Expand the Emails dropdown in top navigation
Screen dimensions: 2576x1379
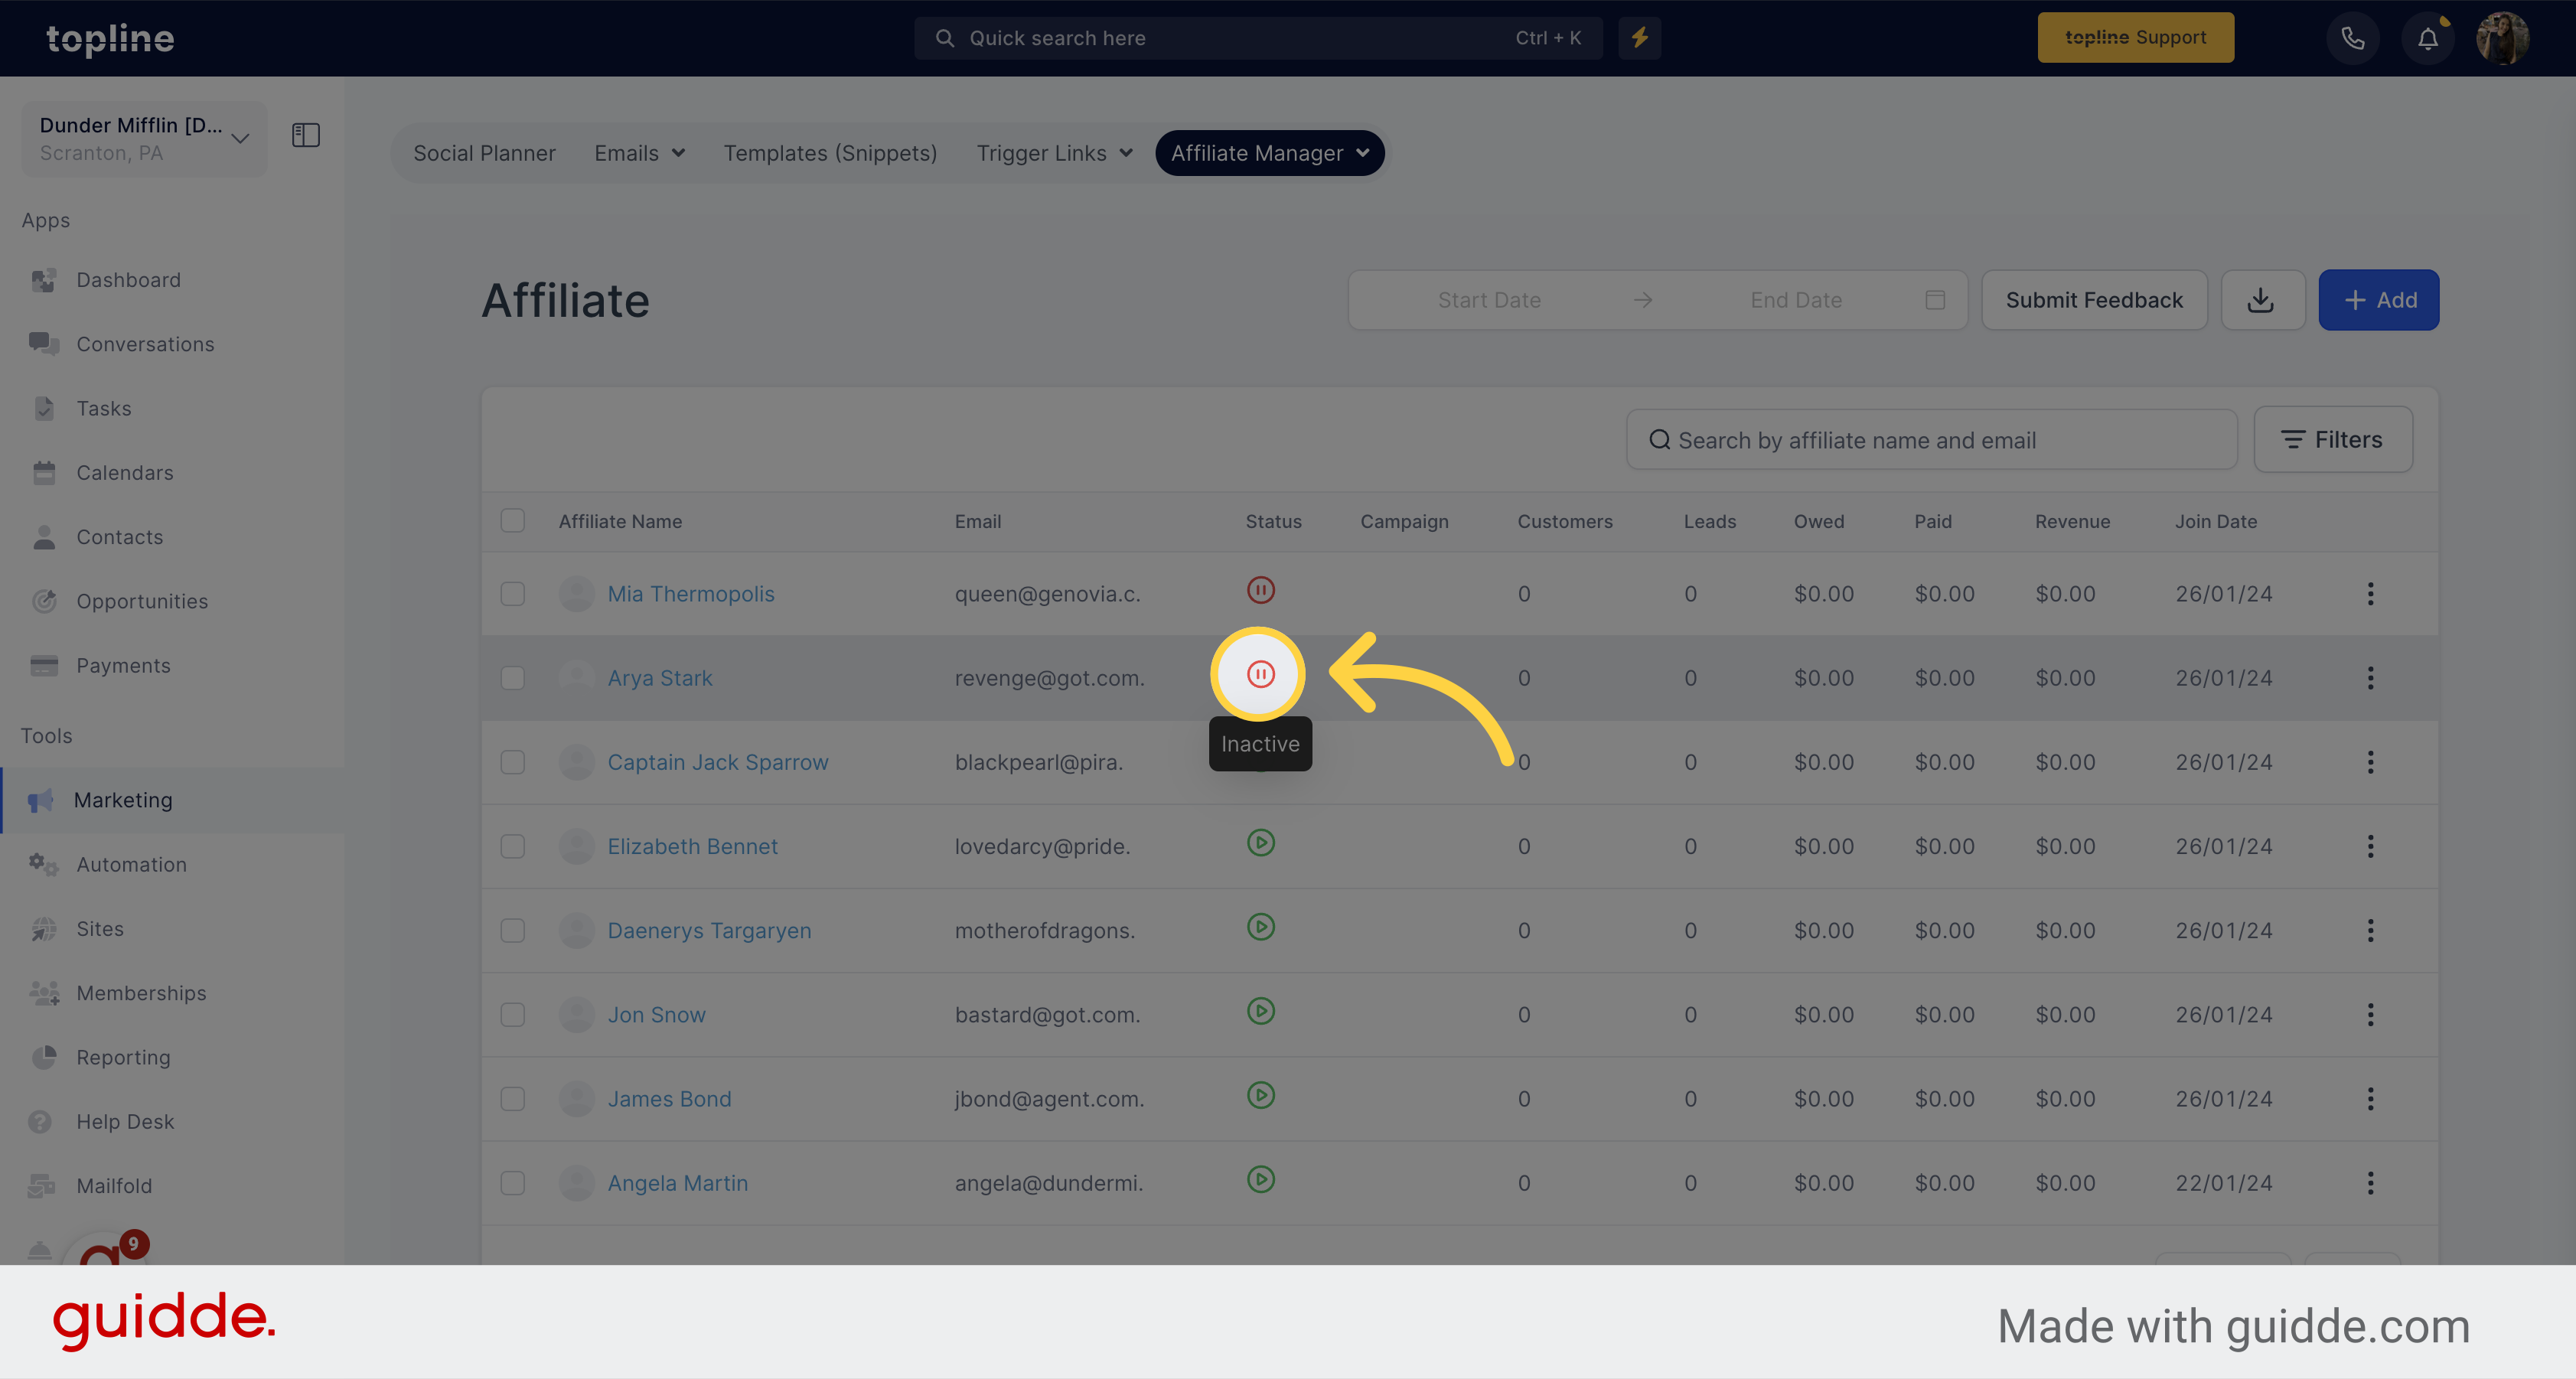coord(639,153)
